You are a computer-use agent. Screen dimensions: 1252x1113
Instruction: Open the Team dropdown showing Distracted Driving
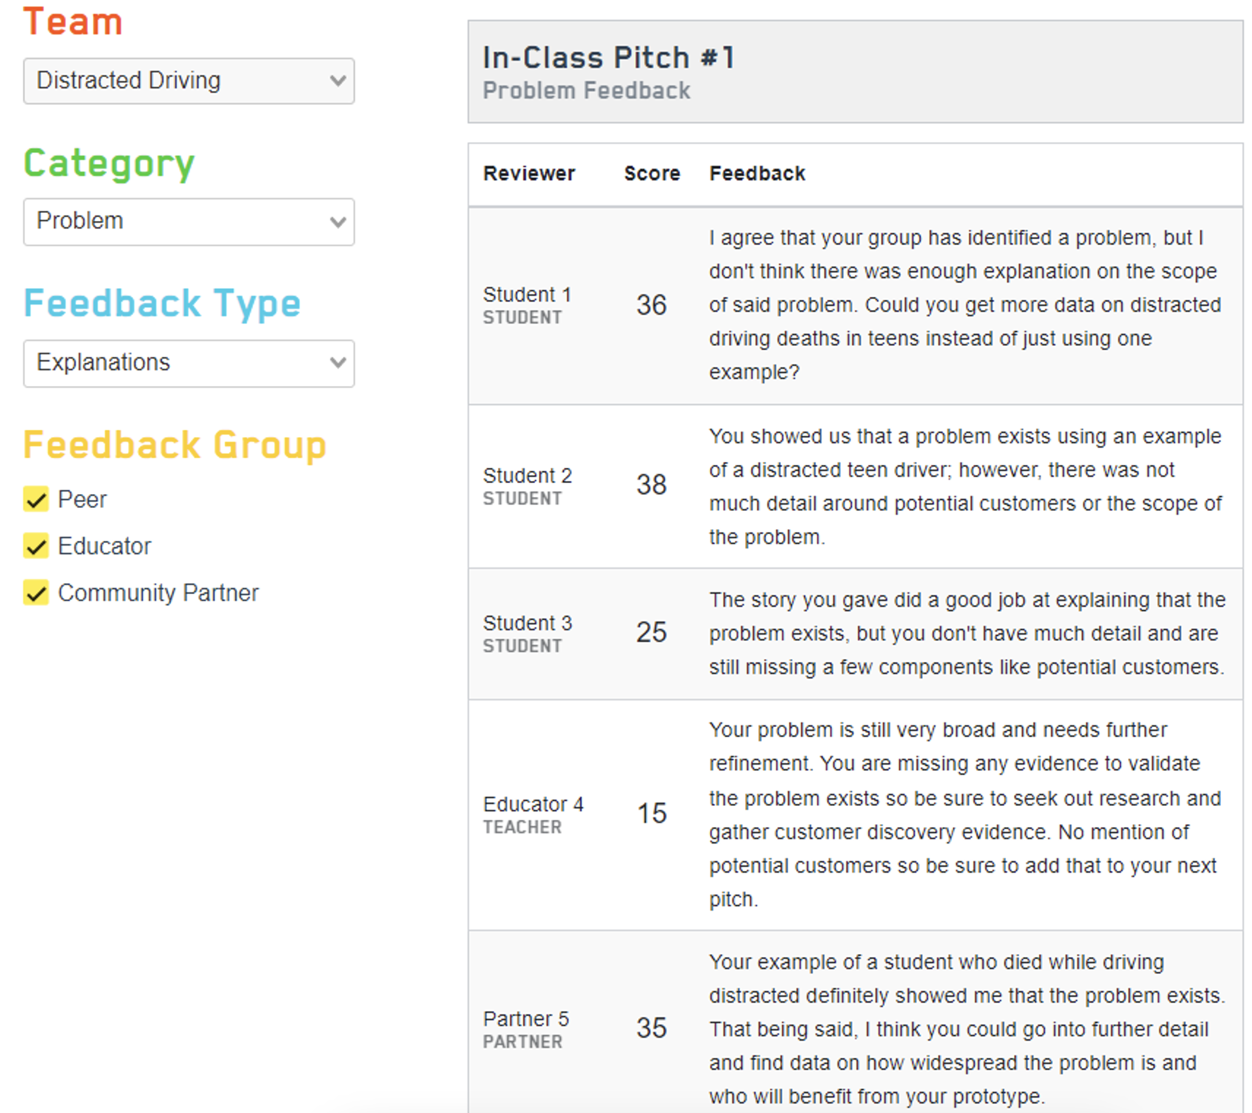coord(189,81)
